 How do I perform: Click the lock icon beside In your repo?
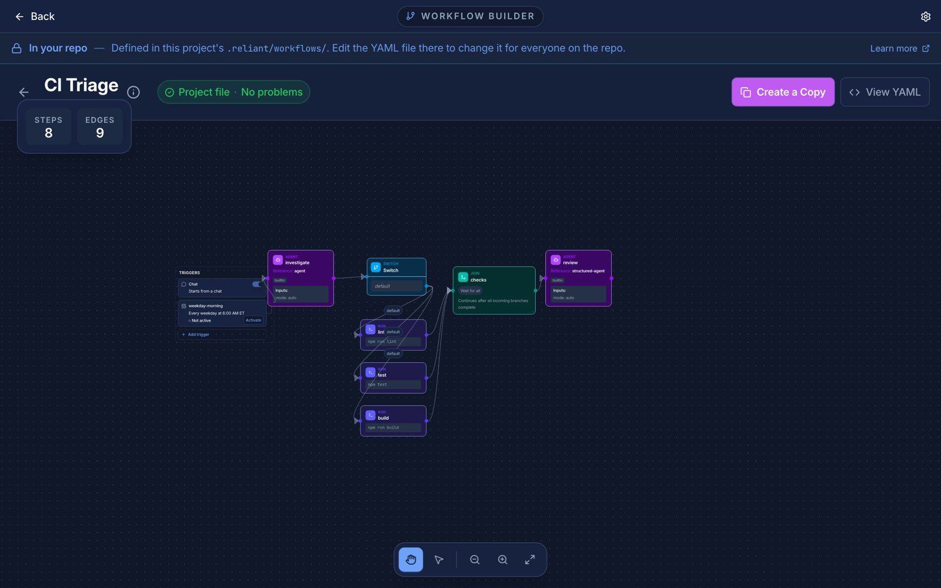click(17, 48)
